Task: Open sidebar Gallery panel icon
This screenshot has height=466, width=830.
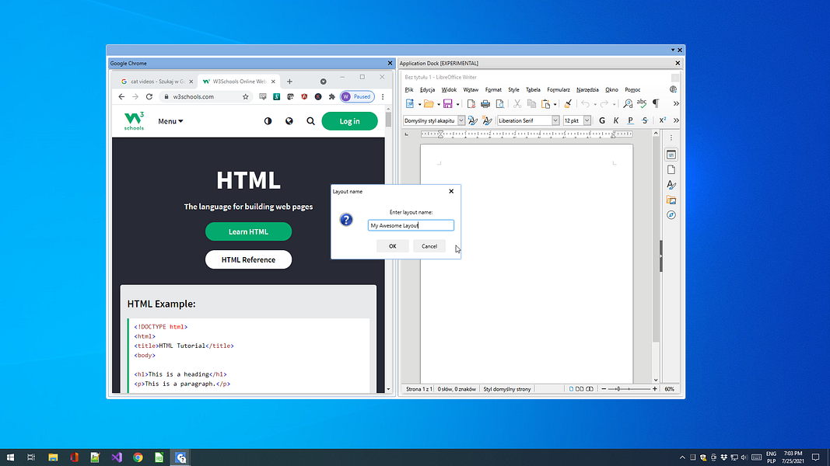Action: (x=671, y=200)
